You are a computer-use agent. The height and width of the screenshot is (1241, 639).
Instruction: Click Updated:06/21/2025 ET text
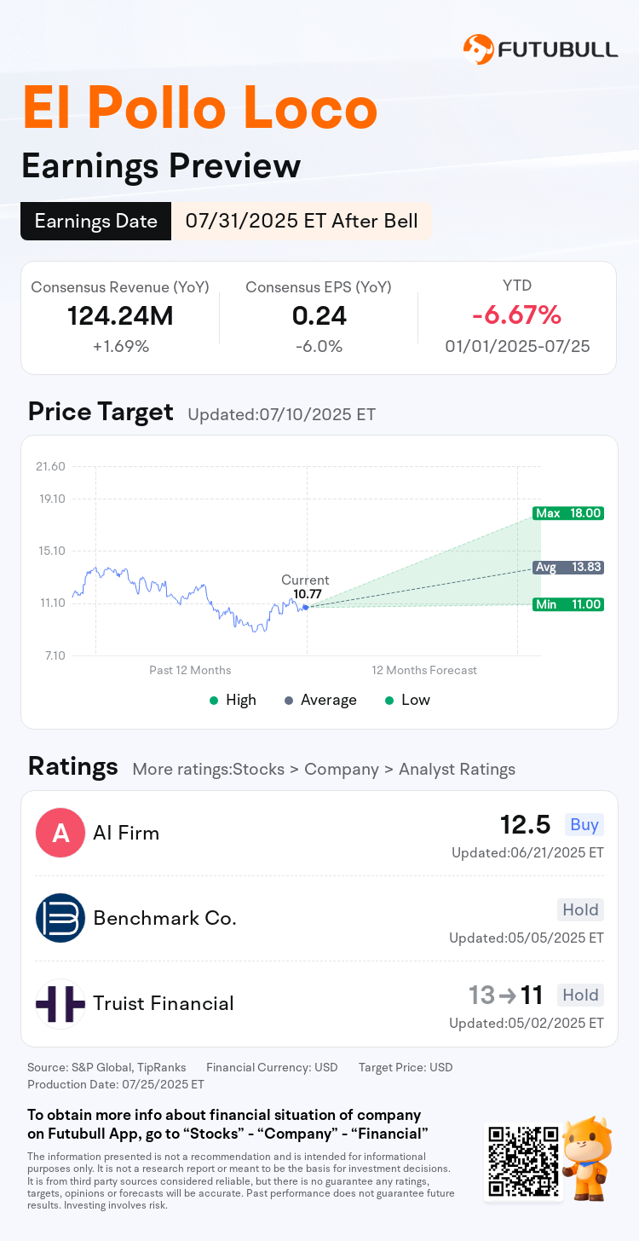(x=527, y=853)
